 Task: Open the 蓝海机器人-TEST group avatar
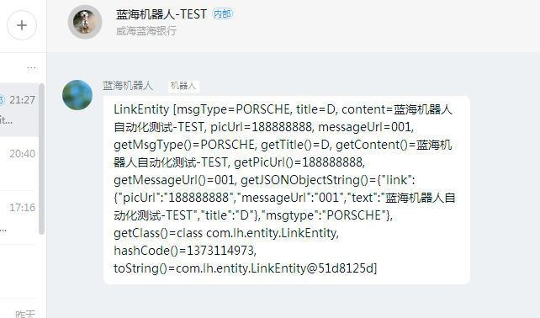coord(85,22)
